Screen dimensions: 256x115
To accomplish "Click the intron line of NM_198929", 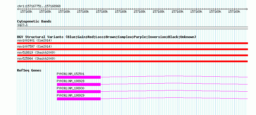I will click(x=174, y=98).
